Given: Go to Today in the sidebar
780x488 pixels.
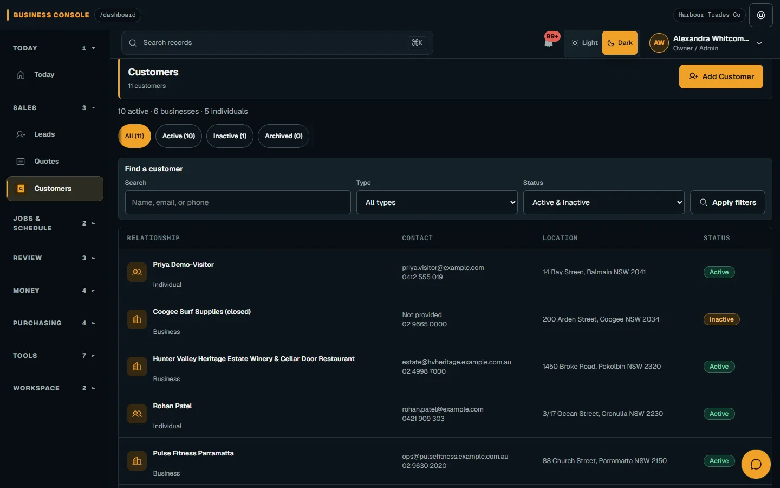Looking at the screenshot, I should (x=55, y=75).
